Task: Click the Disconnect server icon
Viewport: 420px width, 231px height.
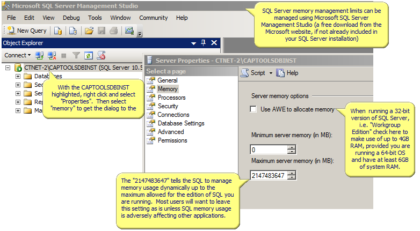Action: coord(52,55)
